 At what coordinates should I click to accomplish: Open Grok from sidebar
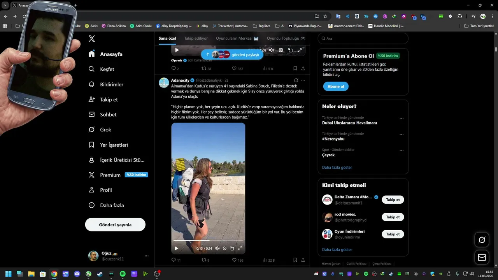(100, 129)
